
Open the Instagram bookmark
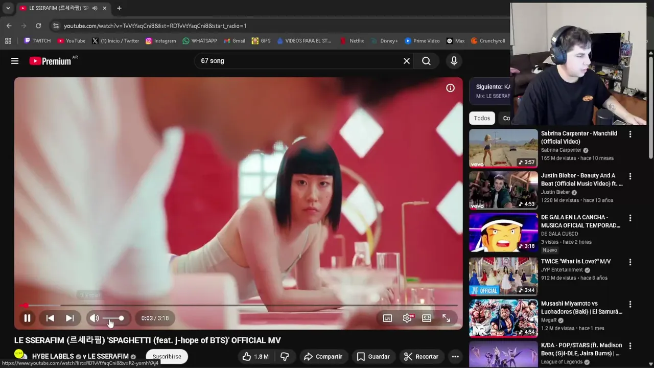tap(160, 41)
